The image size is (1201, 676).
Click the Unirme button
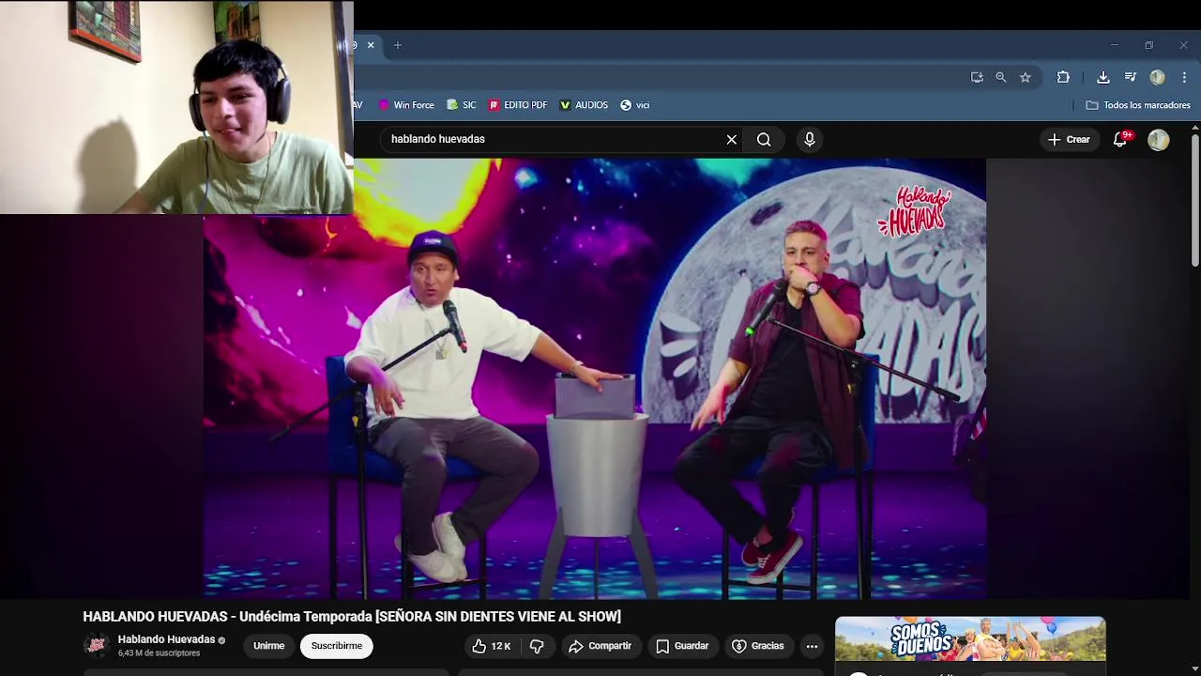[x=268, y=646]
